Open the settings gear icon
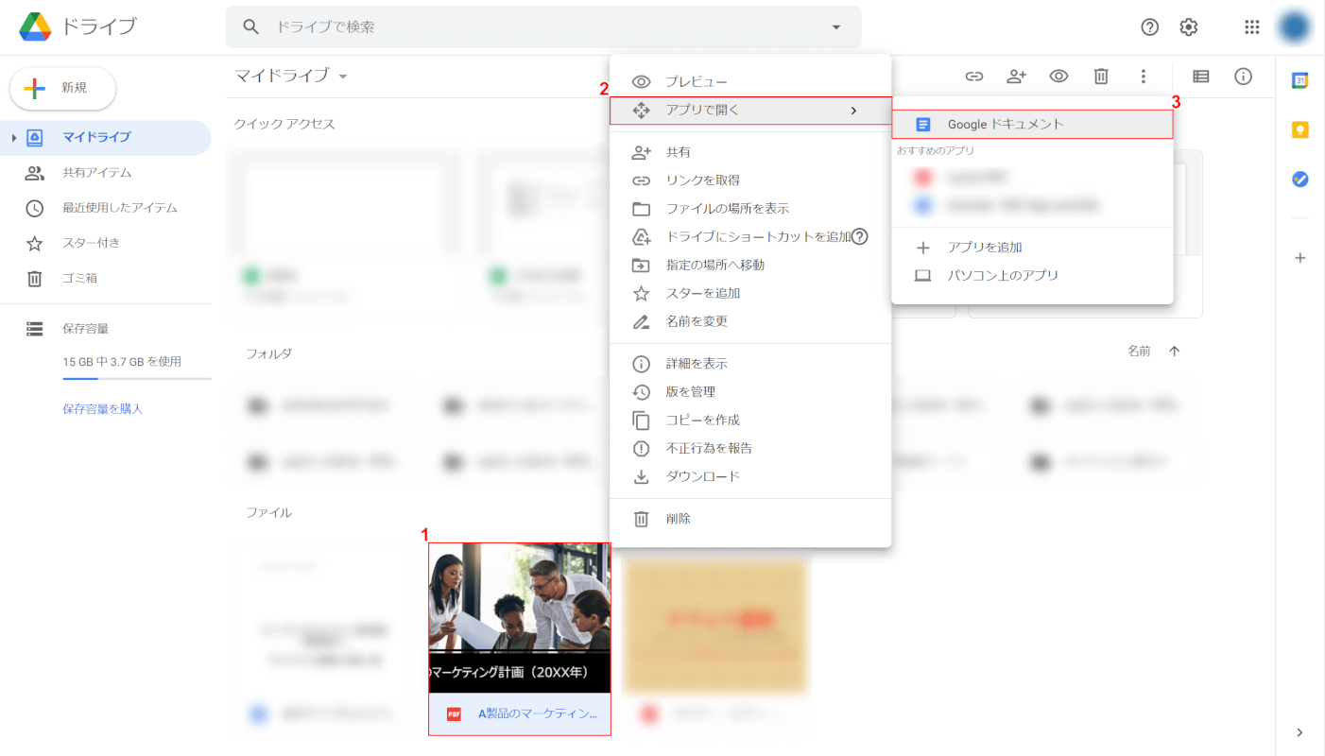1325x756 pixels. [1189, 27]
